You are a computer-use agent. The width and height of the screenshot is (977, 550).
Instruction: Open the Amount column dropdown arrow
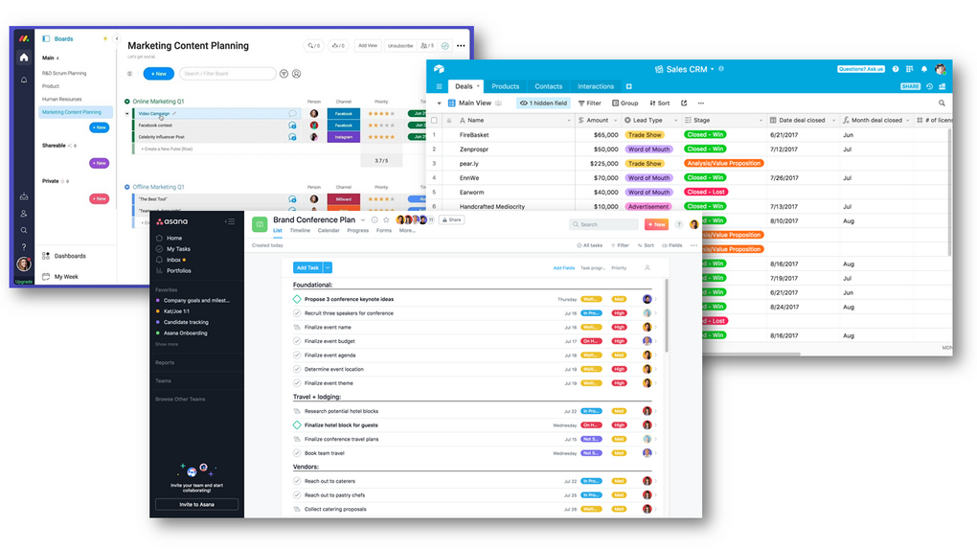pyautogui.click(x=616, y=121)
